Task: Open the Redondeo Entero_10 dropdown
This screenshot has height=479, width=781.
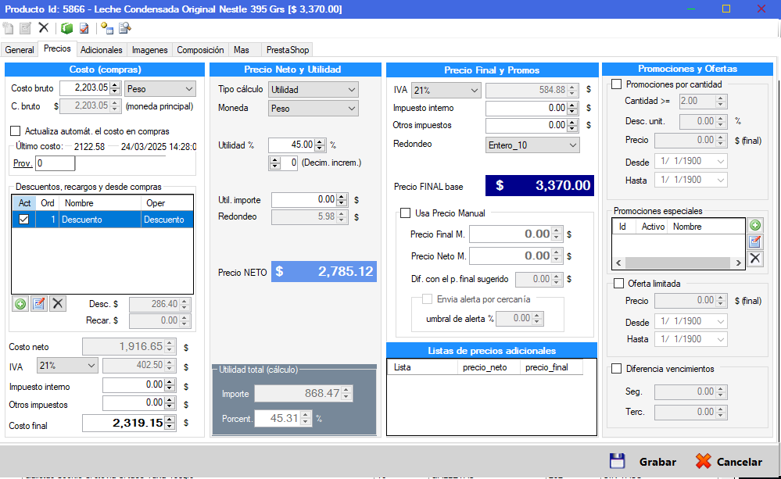Action: [532, 145]
